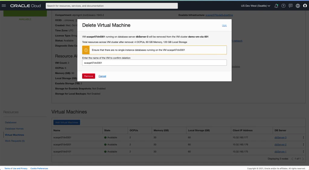The width and height of the screenshot is (309, 170).
Task: Cancel the Delete Virtual Machine dialog
Action: (102, 76)
